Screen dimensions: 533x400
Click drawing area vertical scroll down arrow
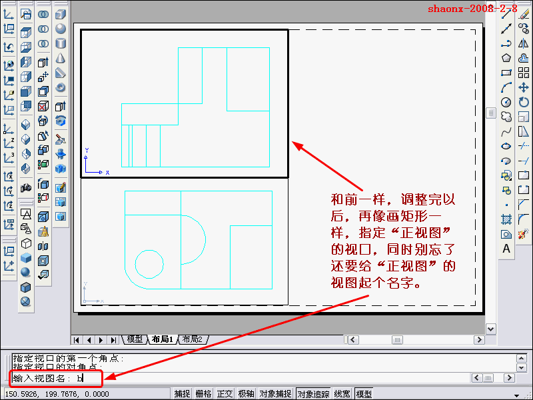pyautogui.click(x=490, y=329)
